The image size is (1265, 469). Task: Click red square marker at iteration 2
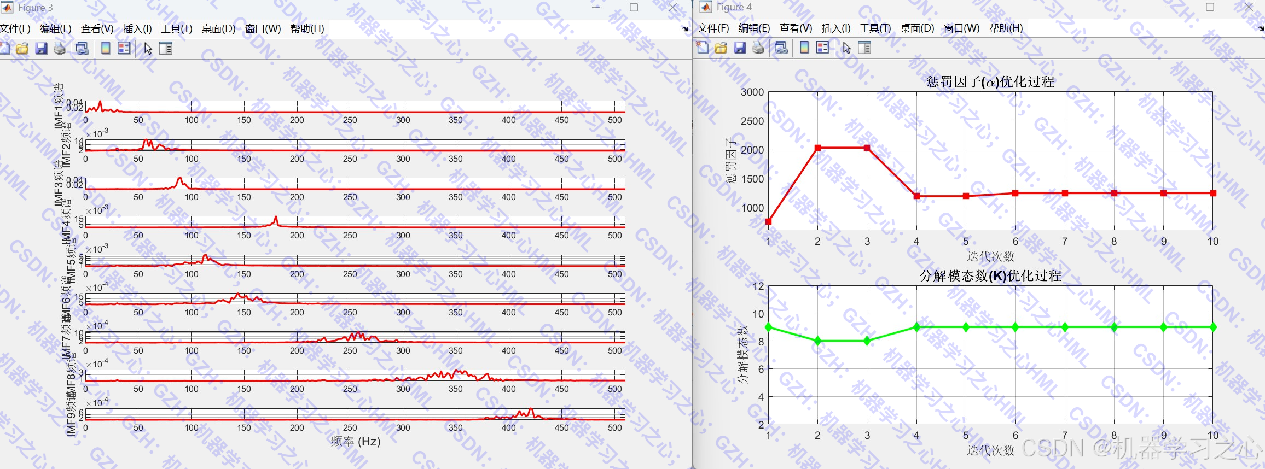click(817, 148)
